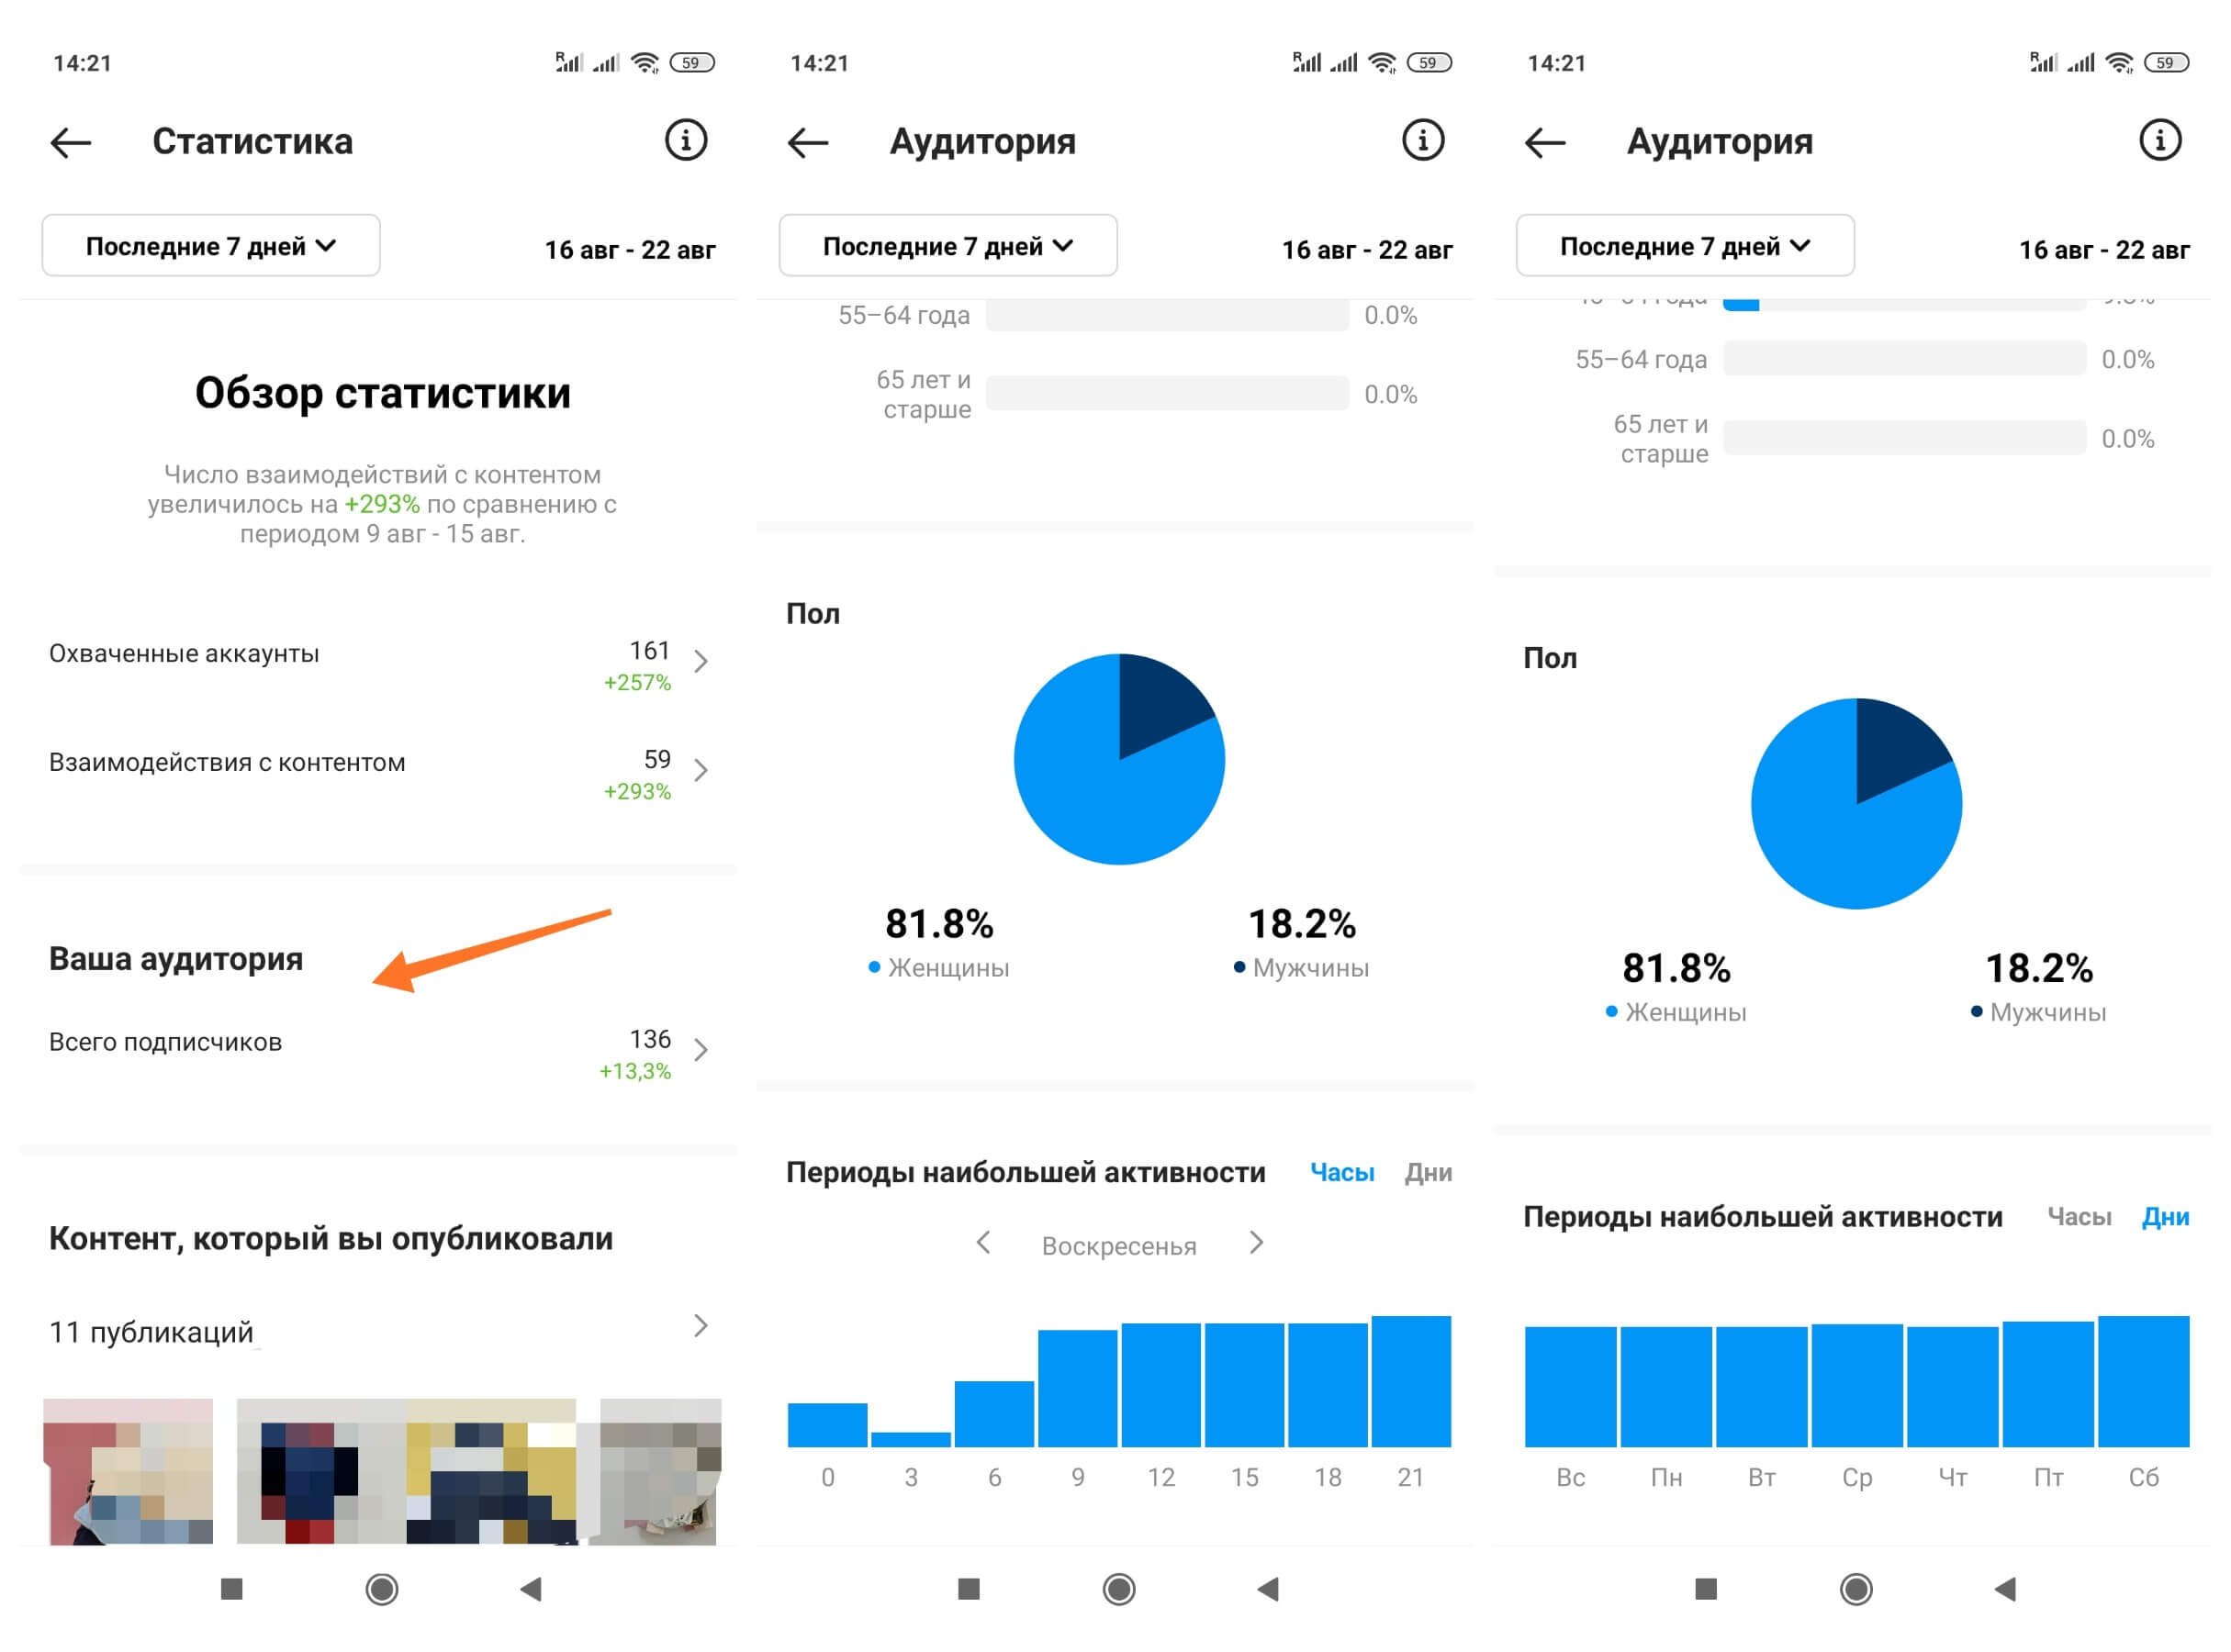Tap back arrow on Статистика screen
The height and width of the screenshot is (1652, 2231).
click(x=71, y=143)
